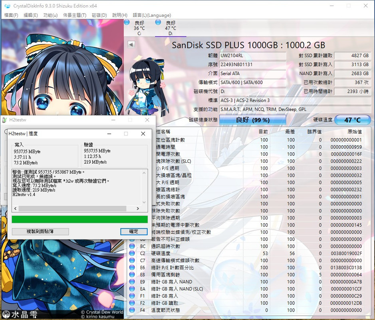Select the 高速傳輸模式錯誤次數 attribute row
Viewport: 375px width, 320px height.
point(246,260)
